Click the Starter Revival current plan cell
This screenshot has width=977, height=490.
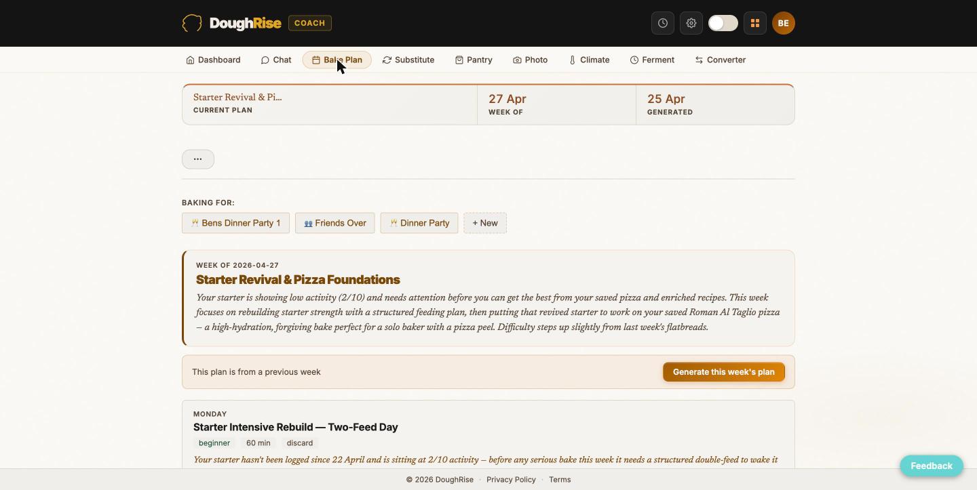coord(330,104)
